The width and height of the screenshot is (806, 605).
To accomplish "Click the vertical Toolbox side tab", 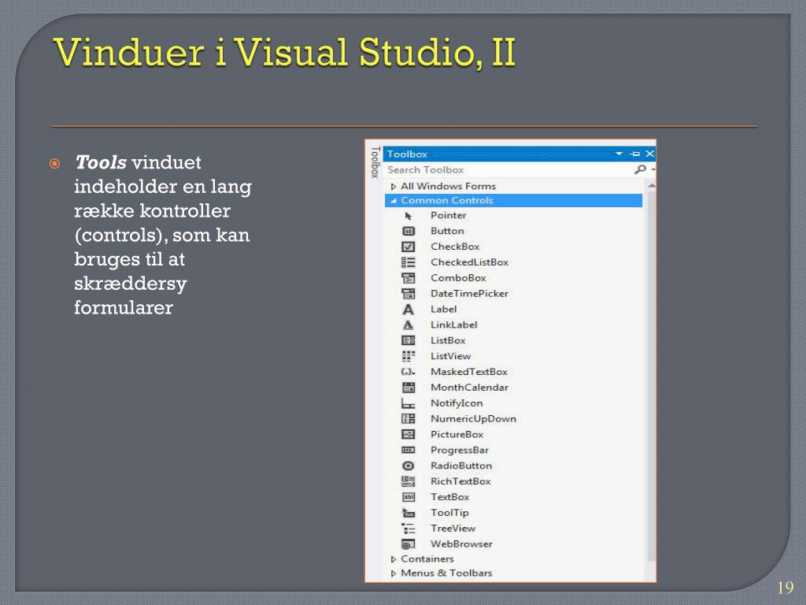I will click(375, 162).
